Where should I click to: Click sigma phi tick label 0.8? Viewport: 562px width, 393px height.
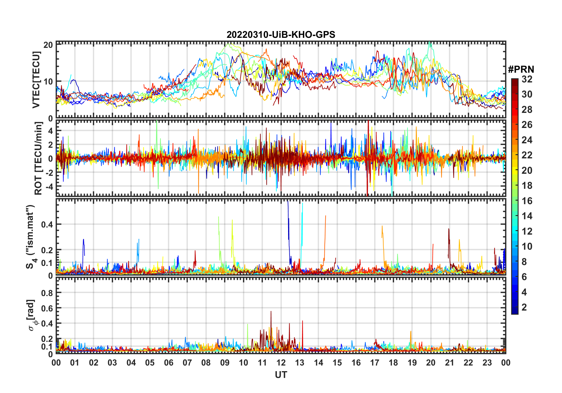click(47, 293)
